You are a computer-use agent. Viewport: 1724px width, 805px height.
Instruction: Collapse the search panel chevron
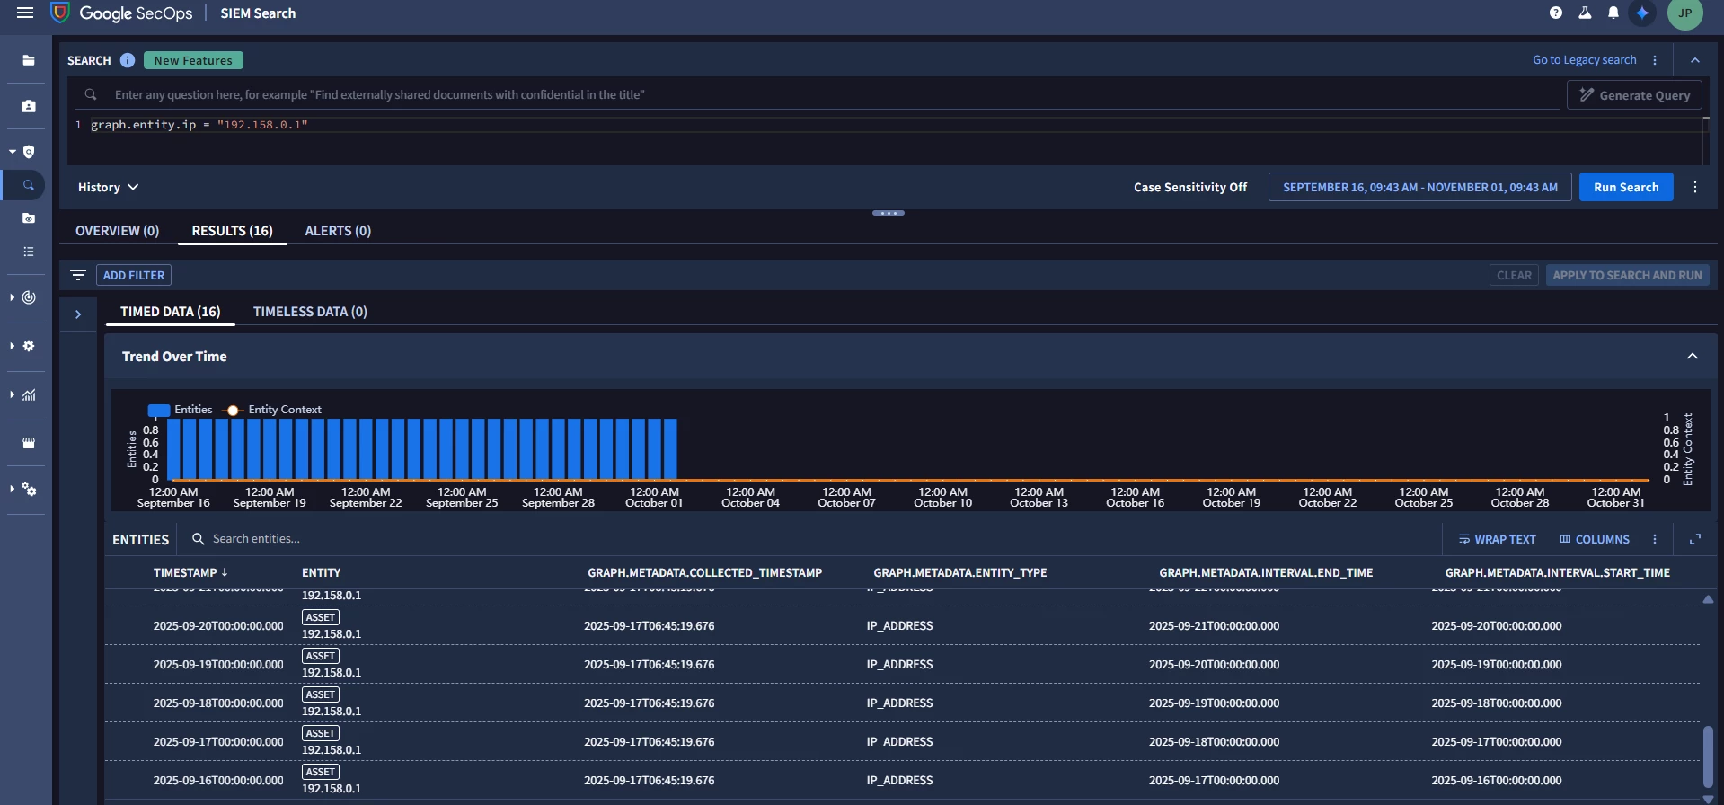click(1695, 60)
